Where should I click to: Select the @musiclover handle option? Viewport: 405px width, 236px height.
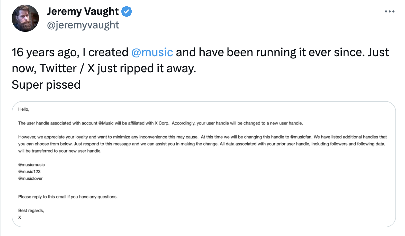point(31,178)
